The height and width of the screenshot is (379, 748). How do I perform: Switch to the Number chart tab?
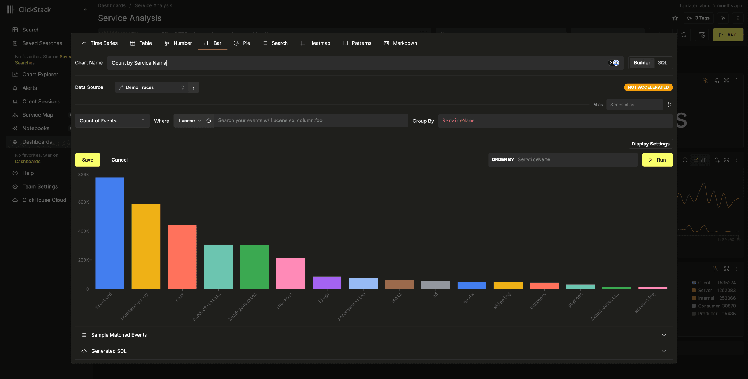tap(178, 43)
